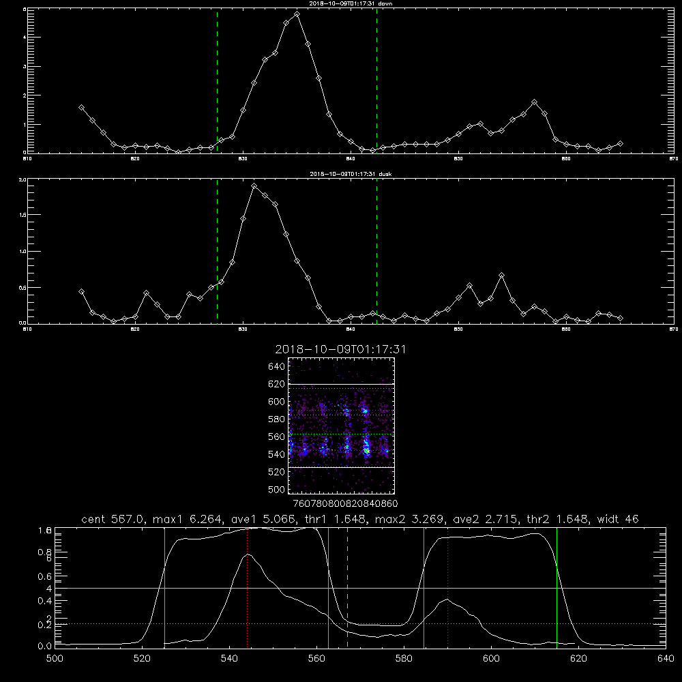Image resolution: width=682 pixels, height=682 pixels.
Task: Click the orange dashed center line in bottom plot
Action: tap(347, 587)
